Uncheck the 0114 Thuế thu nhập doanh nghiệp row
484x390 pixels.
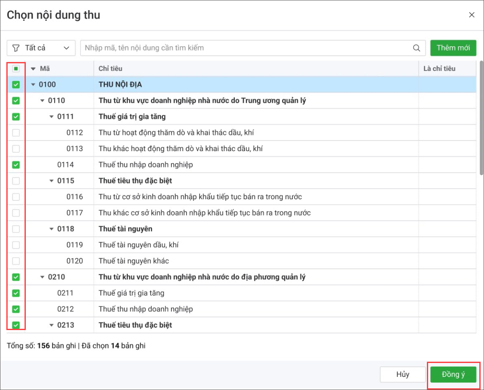(x=16, y=165)
